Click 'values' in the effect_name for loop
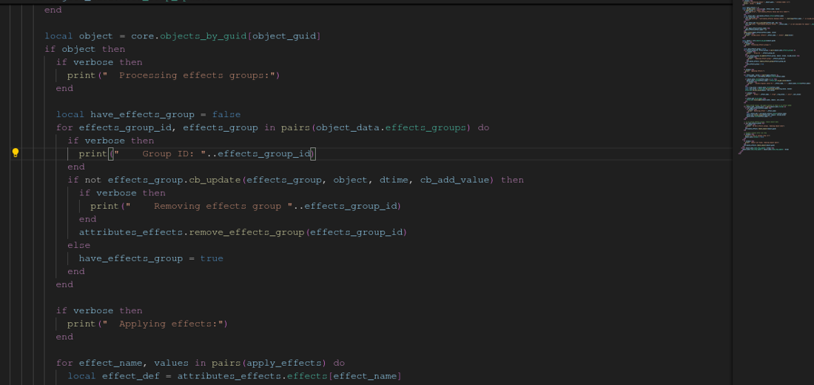The image size is (814, 385). [172, 363]
